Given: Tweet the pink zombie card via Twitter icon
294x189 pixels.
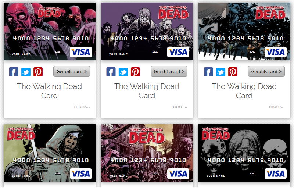Looking at the screenshot, I should 26,72.
